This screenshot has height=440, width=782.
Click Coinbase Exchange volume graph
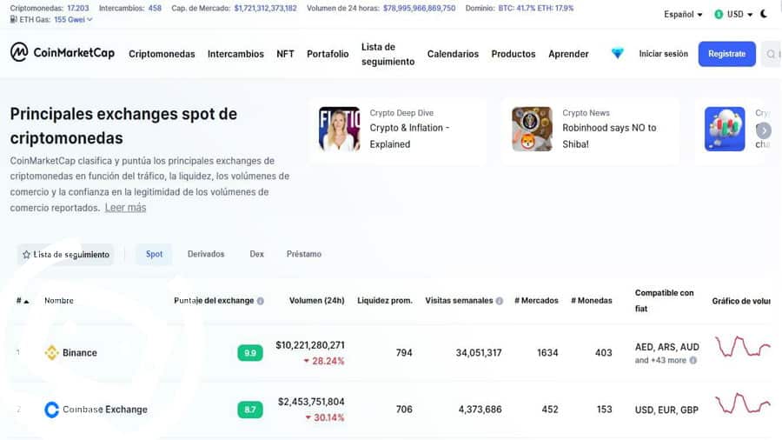pyautogui.click(x=743, y=403)
